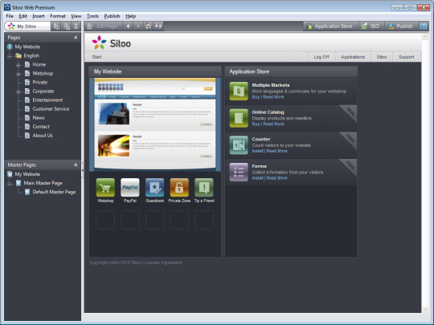Open the PayPal application icon
This screenshot has height=325, width=434.
130,187
